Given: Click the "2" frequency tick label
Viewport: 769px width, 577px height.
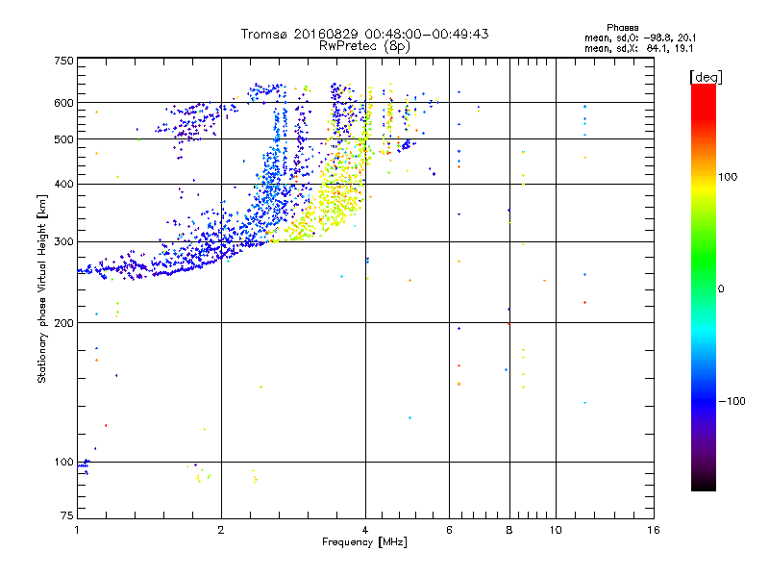Looking at the screenshot, I should point(221,530).
